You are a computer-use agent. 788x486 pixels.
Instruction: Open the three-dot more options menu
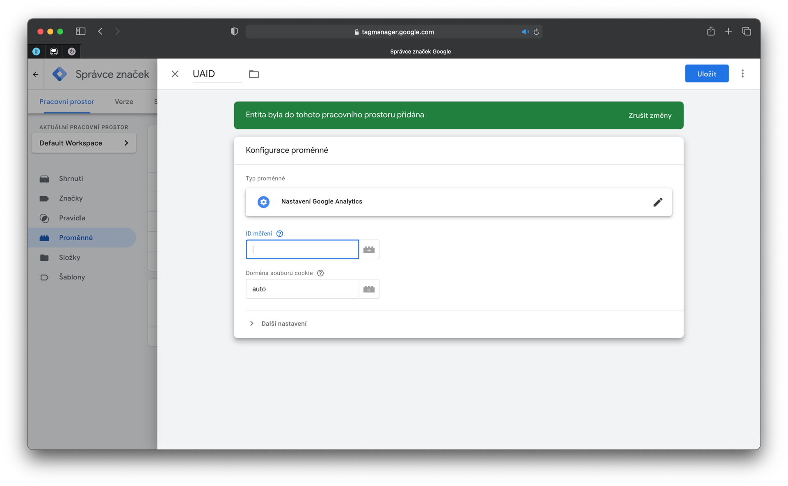[742, 74]
